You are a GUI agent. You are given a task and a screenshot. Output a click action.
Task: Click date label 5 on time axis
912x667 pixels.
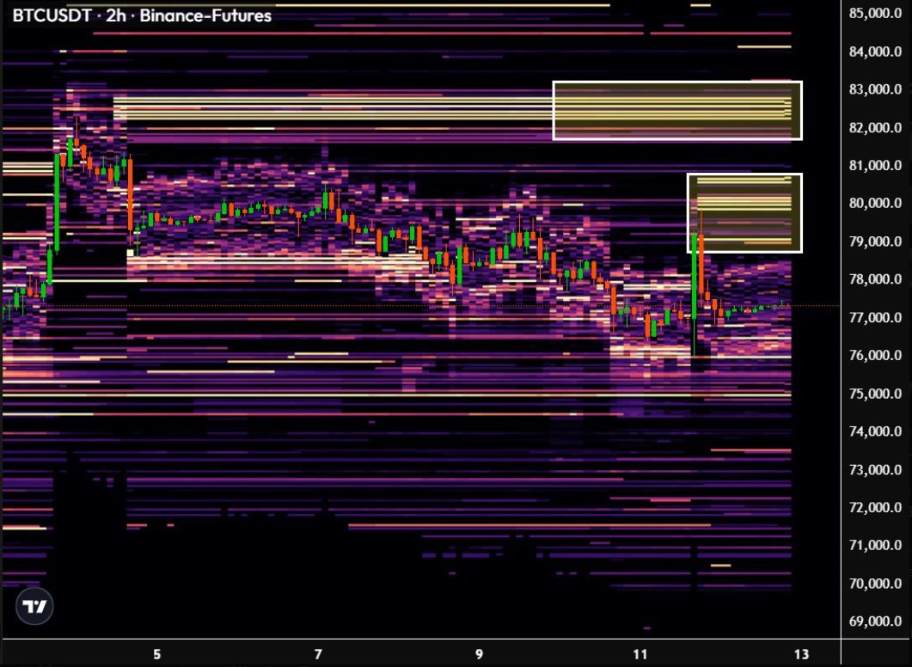pos(157,654)
